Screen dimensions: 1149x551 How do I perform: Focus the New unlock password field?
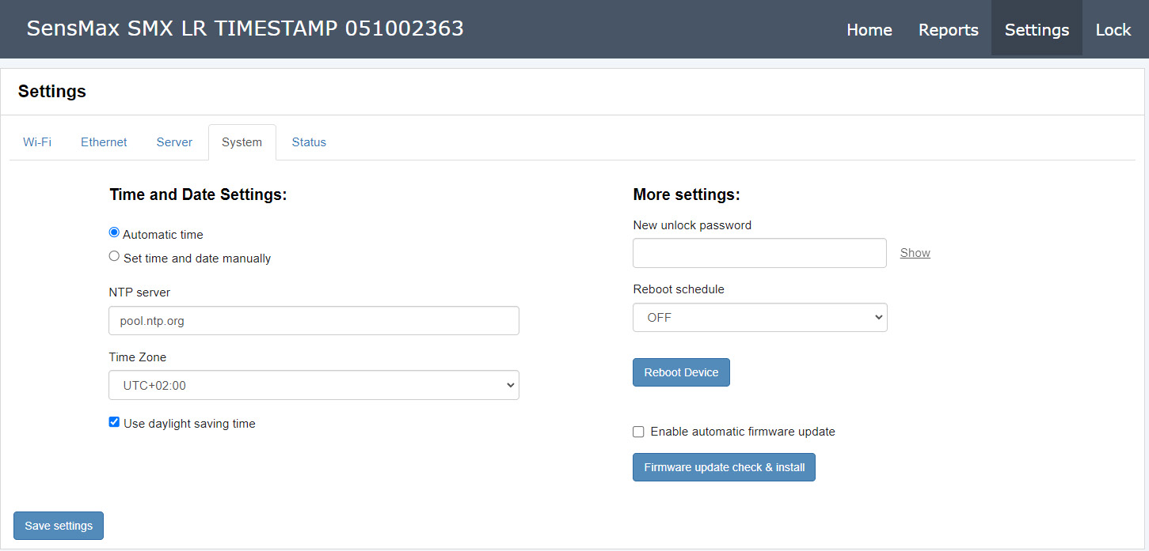(759, 253)
